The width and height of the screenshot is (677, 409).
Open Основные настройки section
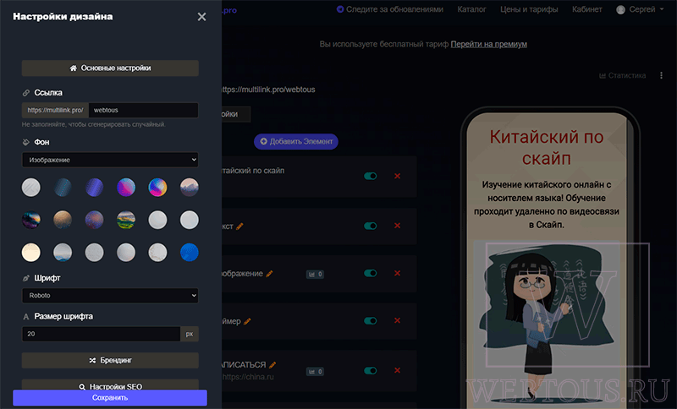(110, 68)
